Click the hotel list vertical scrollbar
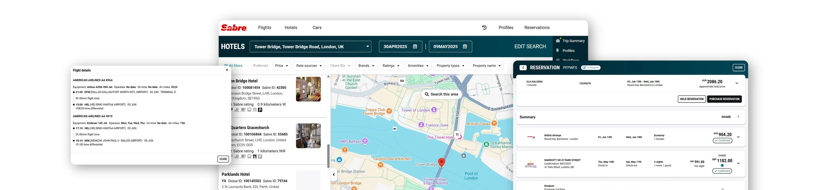 tap(328, 156)
